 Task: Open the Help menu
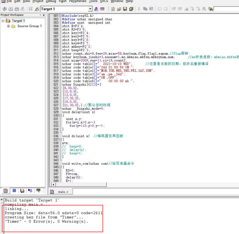tap(129, 1)
